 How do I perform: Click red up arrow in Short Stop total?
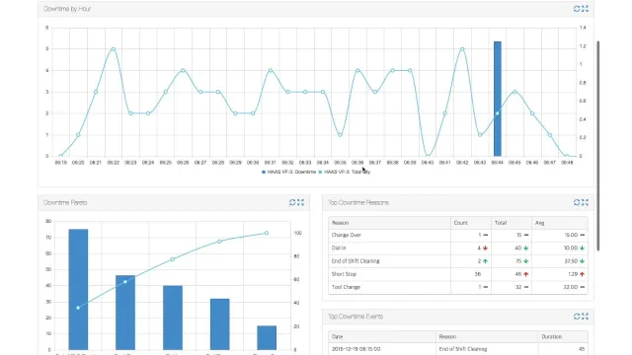(x=526, y=274)
